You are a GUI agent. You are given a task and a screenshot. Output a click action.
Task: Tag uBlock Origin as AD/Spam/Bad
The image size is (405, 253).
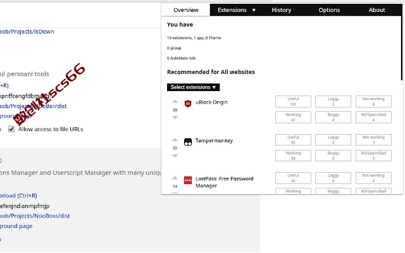tap(373, 117)
